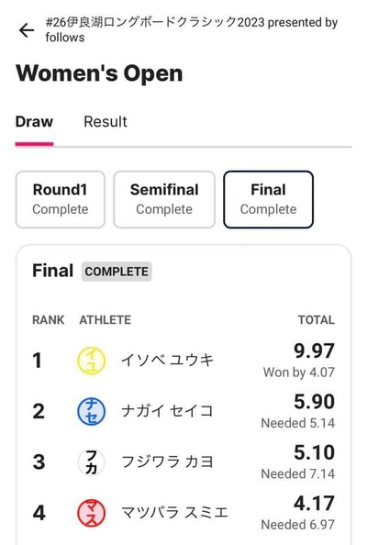The image size is (367, 545).
Task: Show Round1 heats
Action: pos(61,199)
